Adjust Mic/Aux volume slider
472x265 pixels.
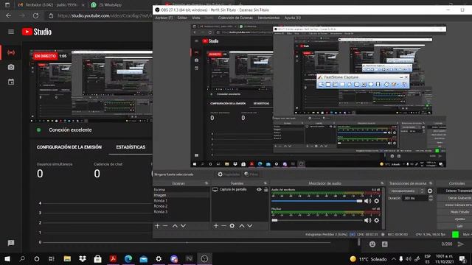316,220
